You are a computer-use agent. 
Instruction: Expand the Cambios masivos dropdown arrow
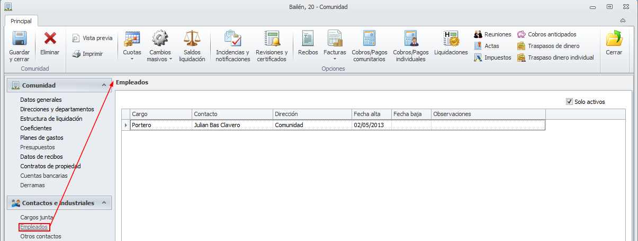pyautogui.click(x=170, y=60)
